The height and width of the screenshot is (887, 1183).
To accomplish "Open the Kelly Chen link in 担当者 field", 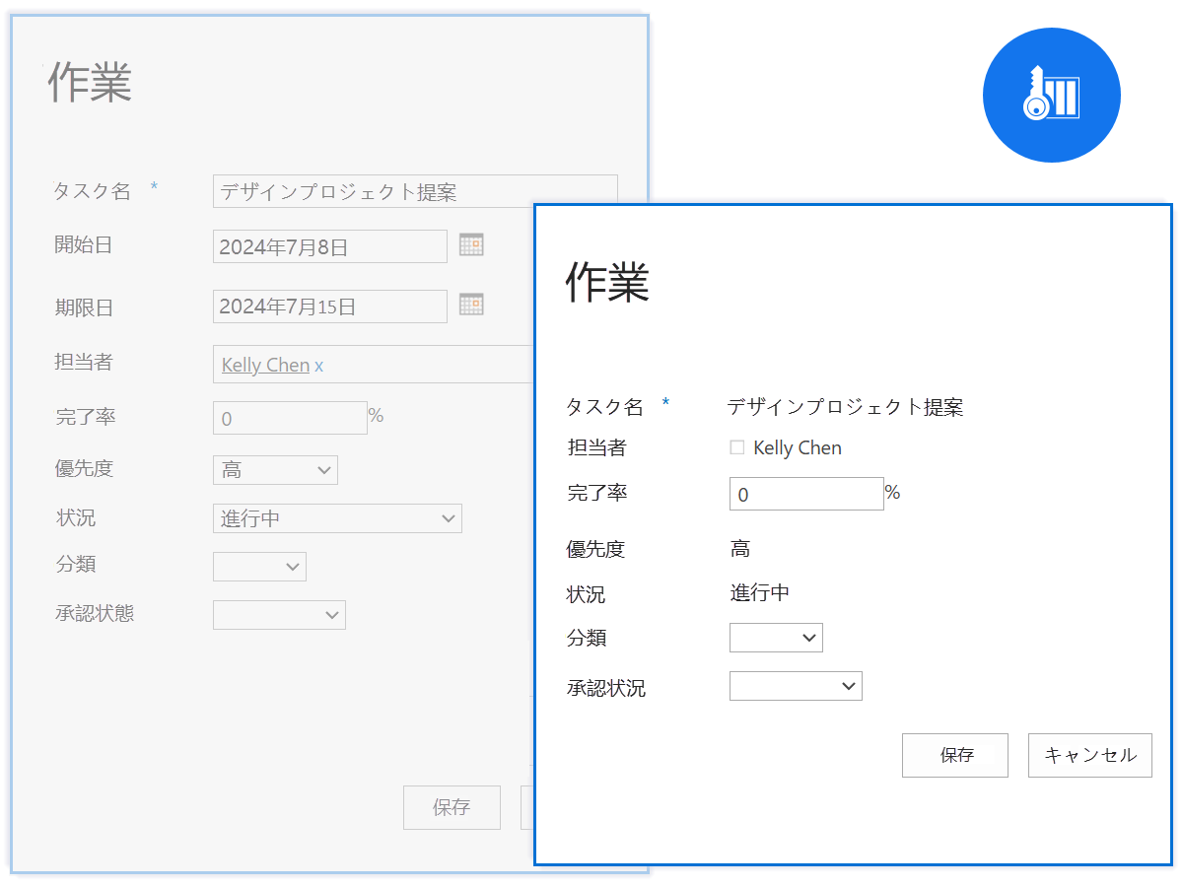I will [265, 365].
